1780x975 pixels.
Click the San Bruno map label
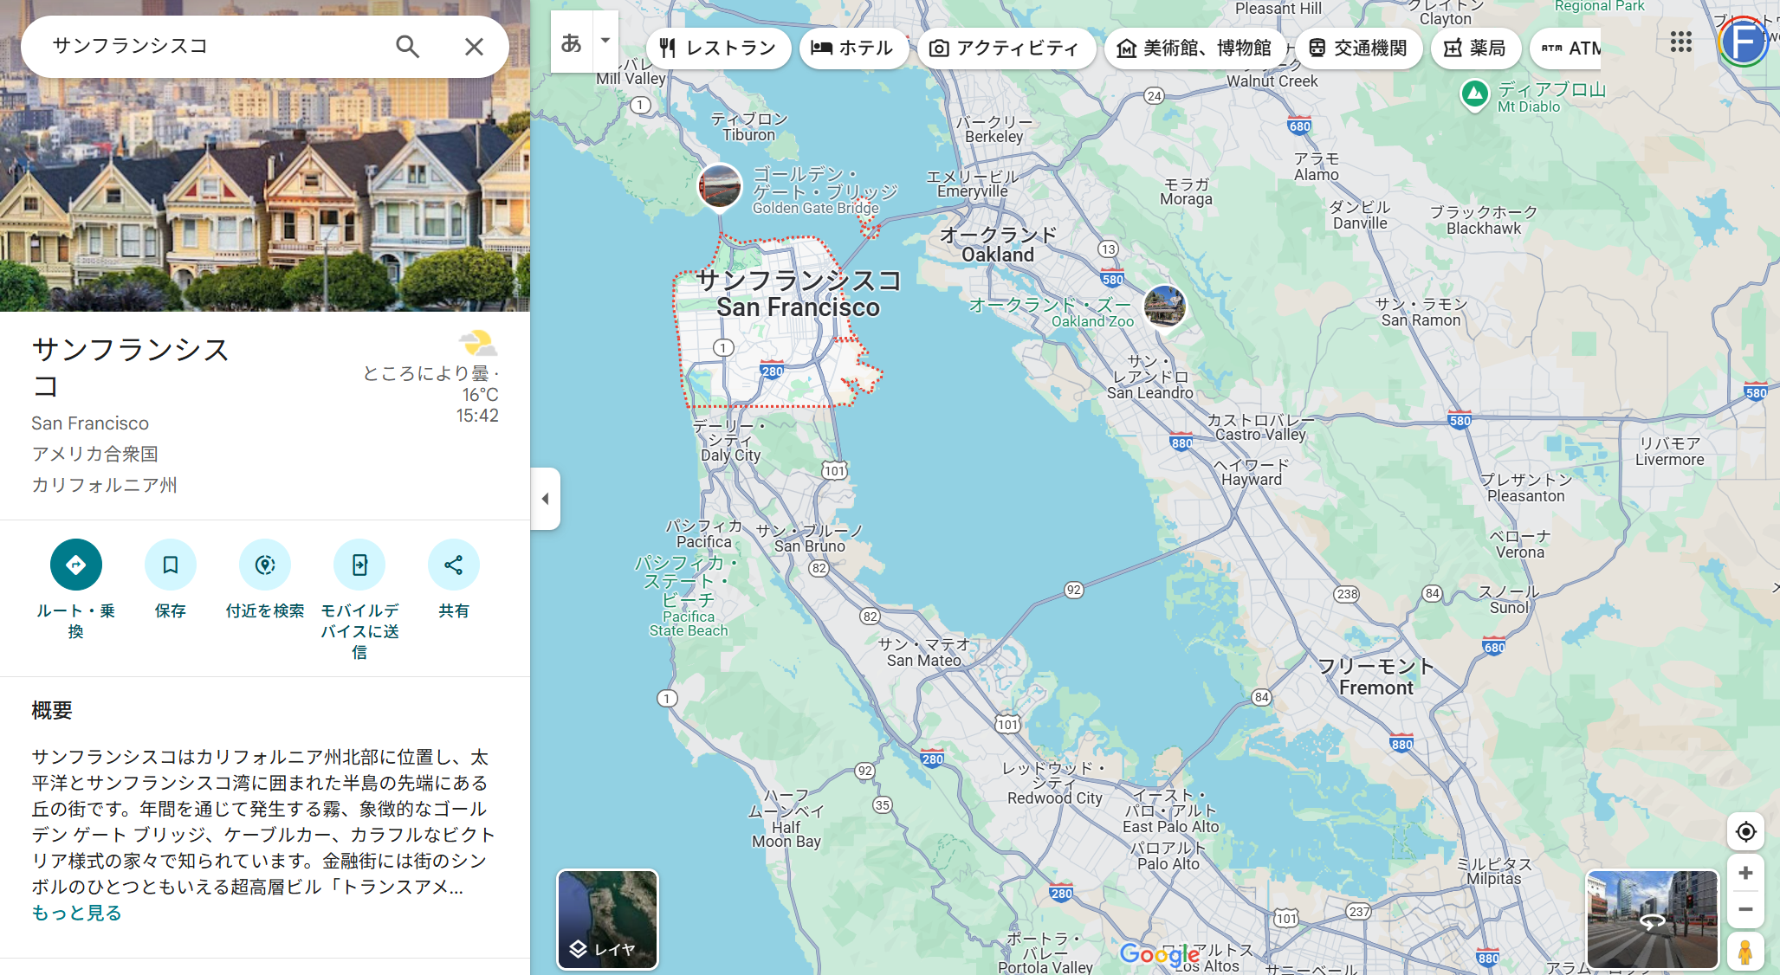[x=810, y=539]
